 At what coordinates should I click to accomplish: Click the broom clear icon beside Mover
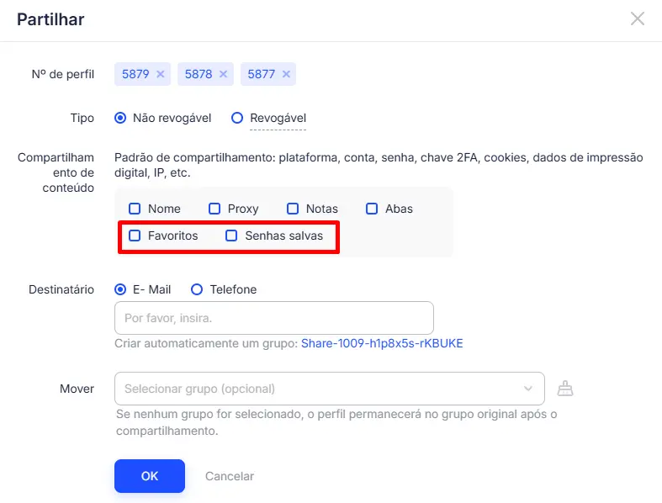click(565, 389)
